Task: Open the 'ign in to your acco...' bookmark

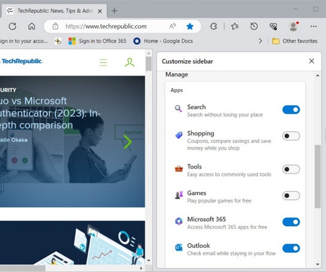Action: [24, 41]
